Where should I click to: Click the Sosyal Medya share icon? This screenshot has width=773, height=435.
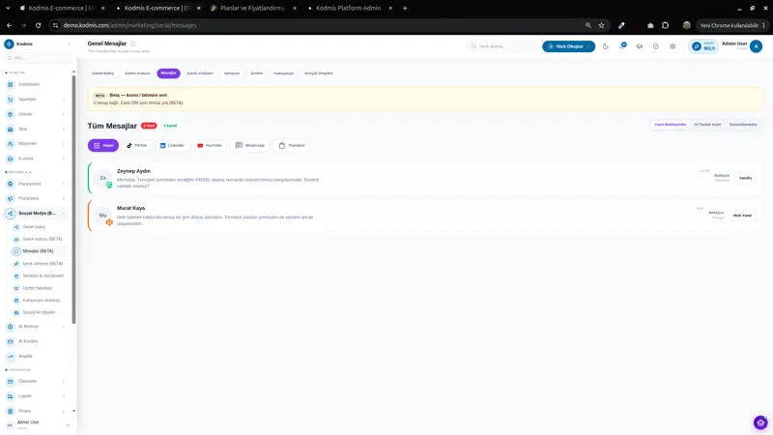11,214
